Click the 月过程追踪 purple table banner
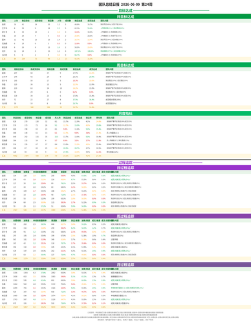Viewport: 251px width, 324px height. [x=125, y=264]
